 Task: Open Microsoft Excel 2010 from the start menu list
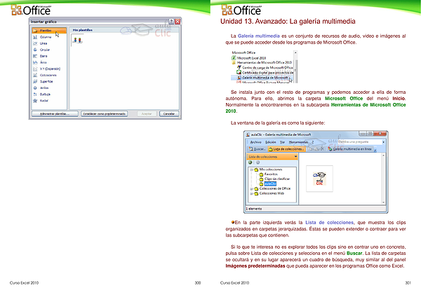pyautogui.click(x=249, y=58)
